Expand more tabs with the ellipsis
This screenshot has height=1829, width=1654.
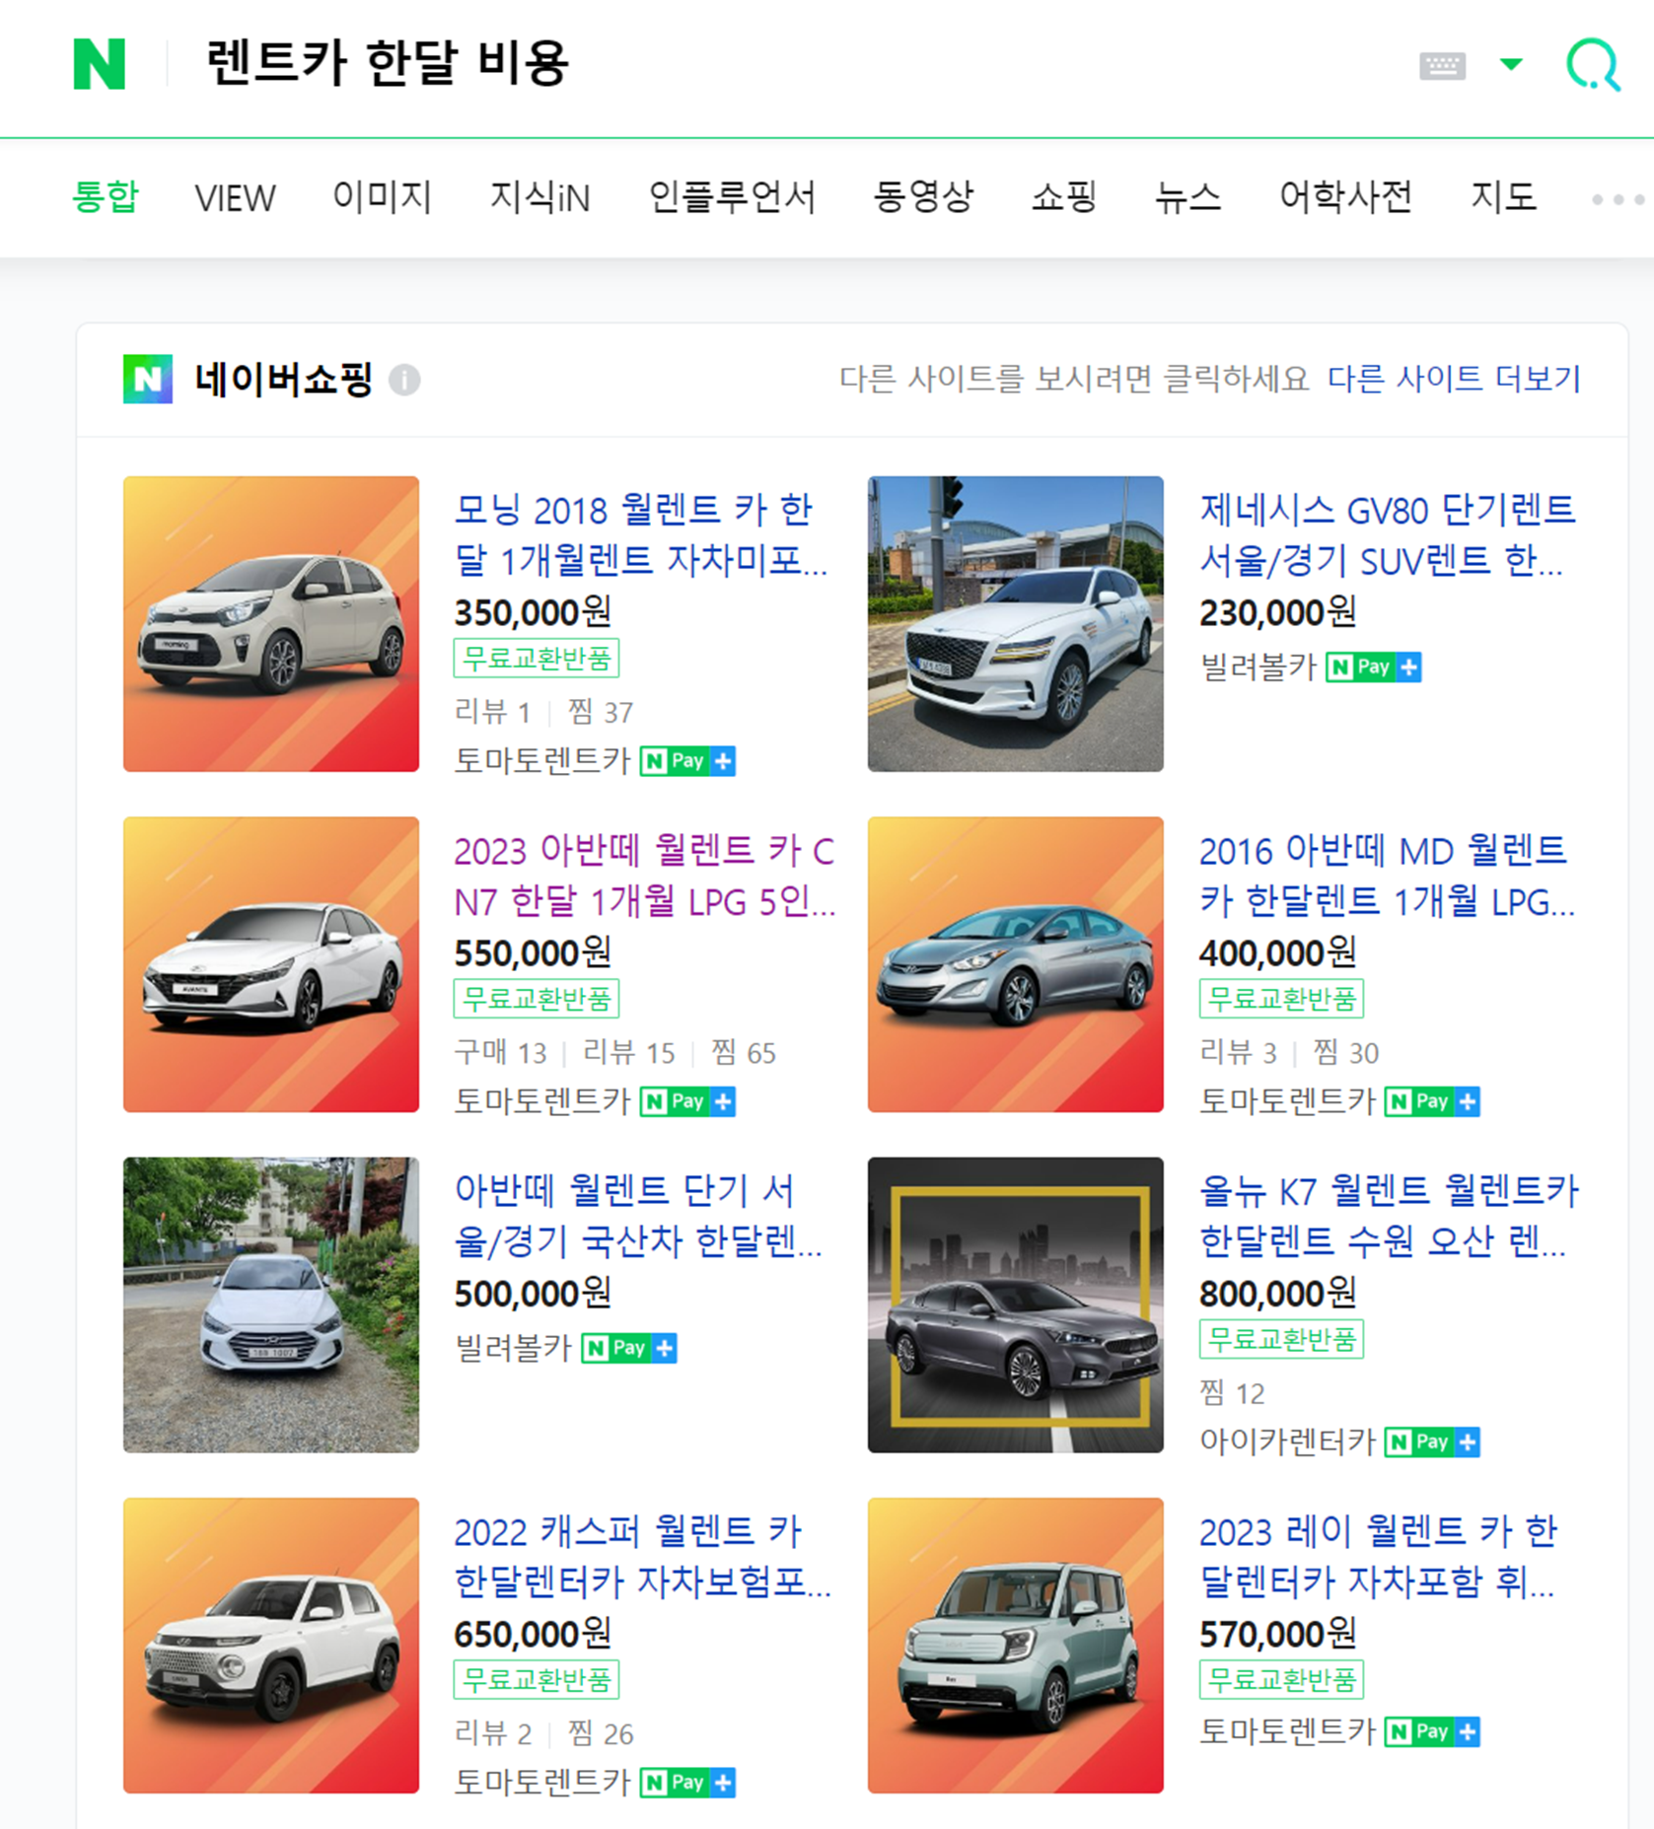click(1618, 199)
